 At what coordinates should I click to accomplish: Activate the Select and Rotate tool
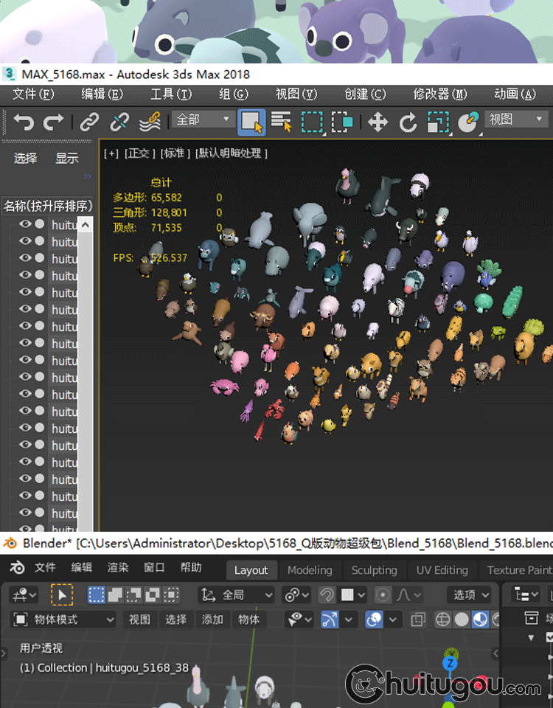pyautogui.click(x=408, y=122)
